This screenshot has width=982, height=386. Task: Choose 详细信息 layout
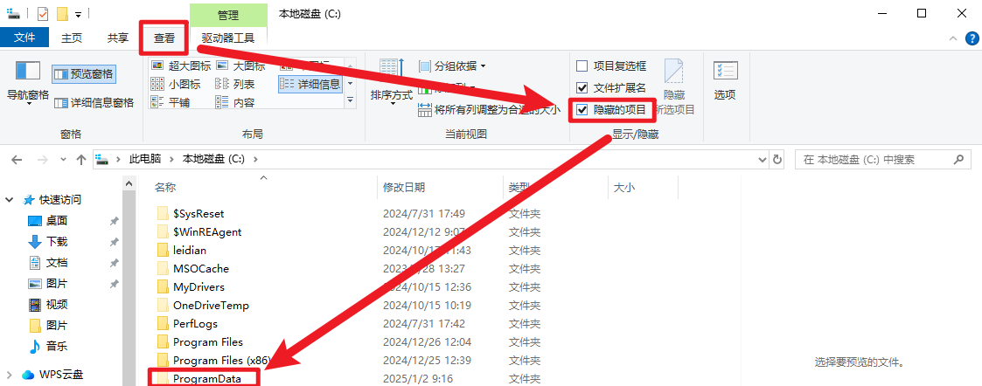click(310, 84)
